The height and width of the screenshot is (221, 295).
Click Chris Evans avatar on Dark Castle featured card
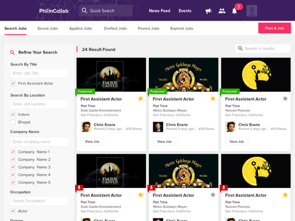point(86,127)
